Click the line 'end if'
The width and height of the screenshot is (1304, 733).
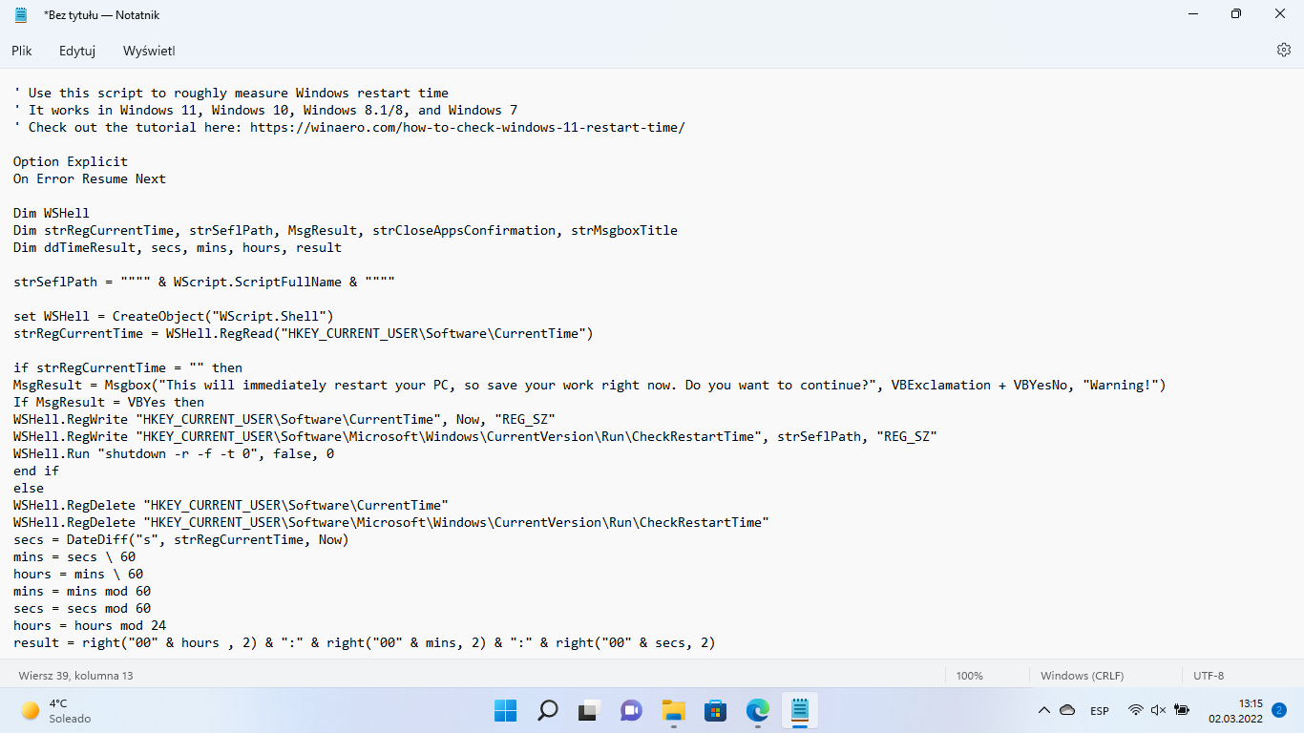pyautogui.click(x=36, y=471)
